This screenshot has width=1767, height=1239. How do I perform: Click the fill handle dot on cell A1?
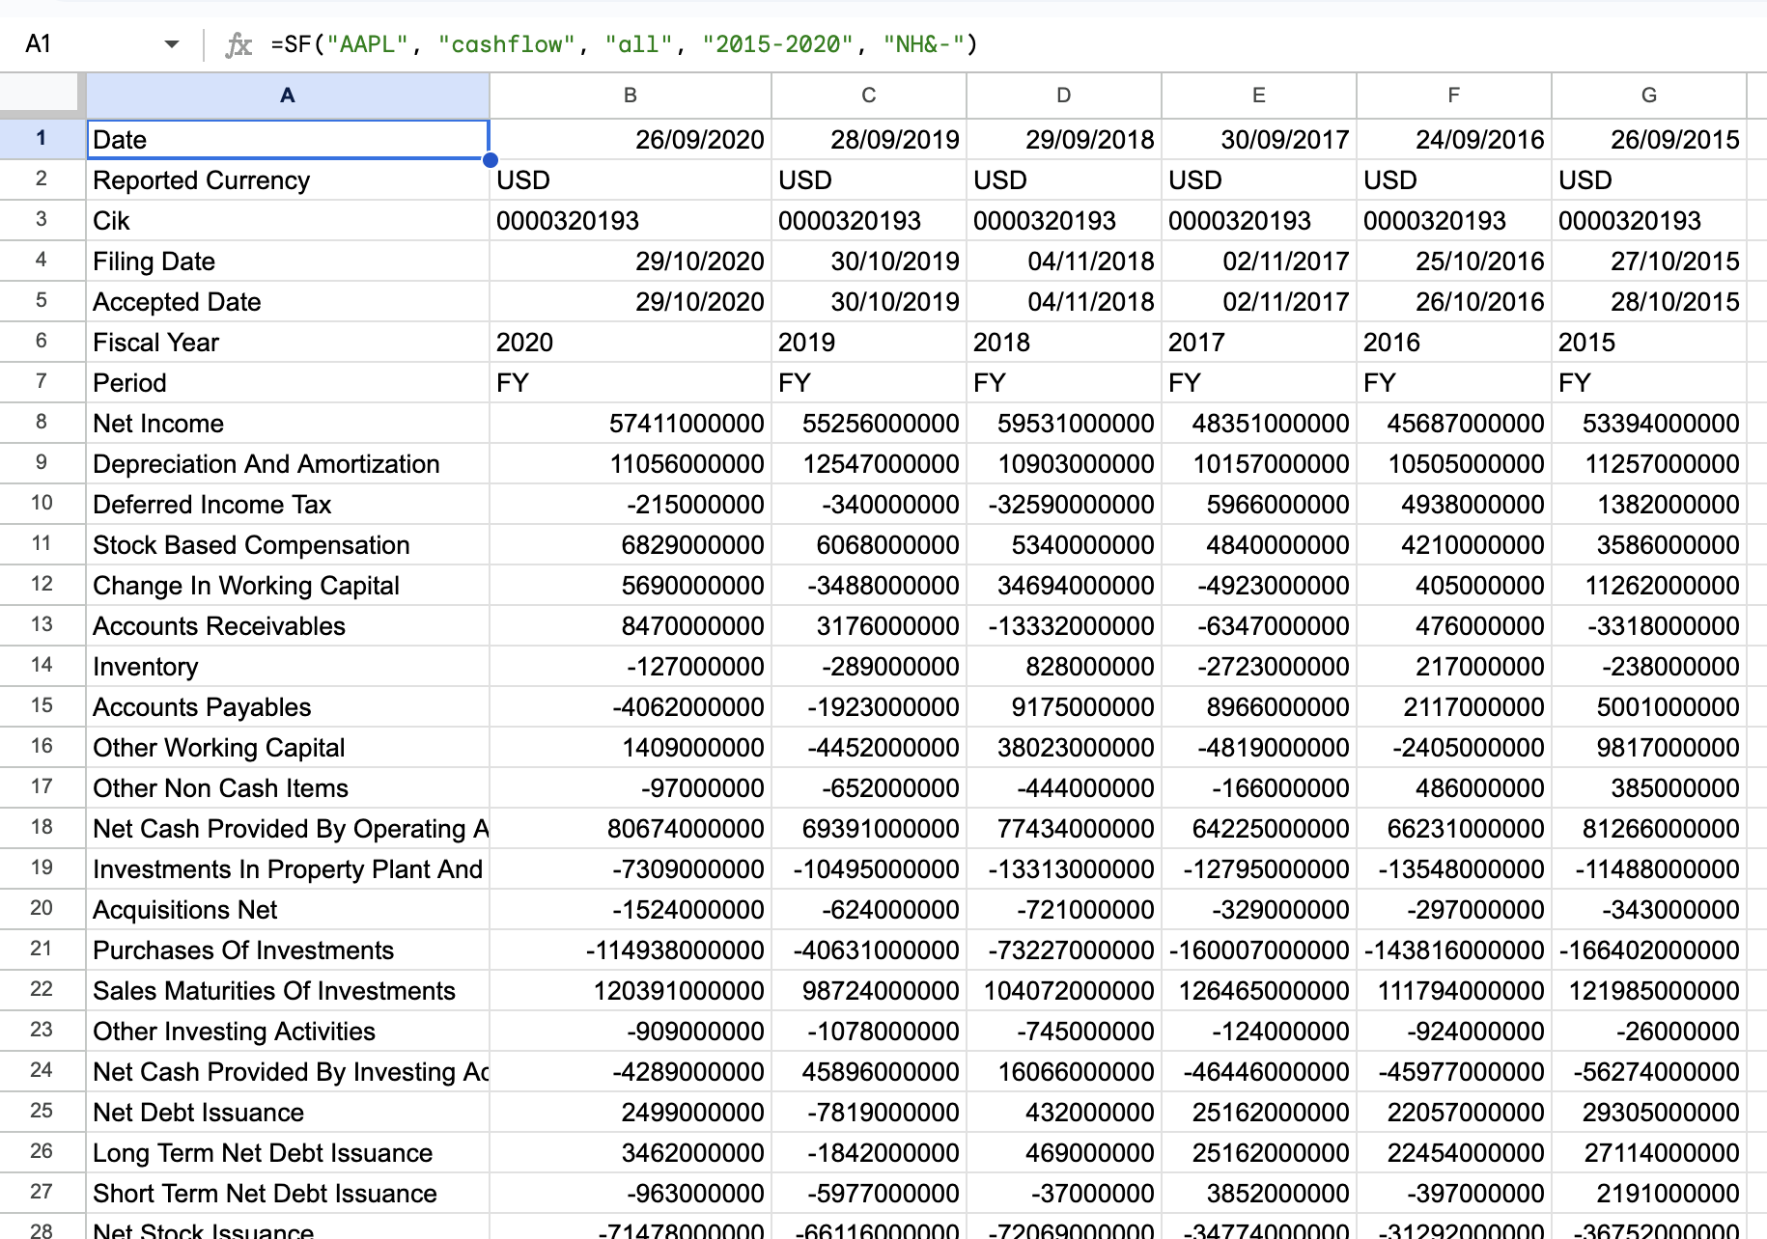pyautogui.click(x=490, y=160)
